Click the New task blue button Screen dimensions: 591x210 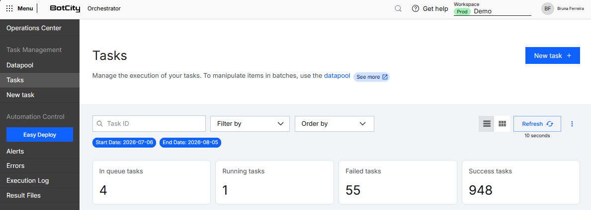(553, 55)
